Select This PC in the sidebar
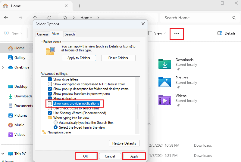241x162 pixels. (x=17, y=154)
